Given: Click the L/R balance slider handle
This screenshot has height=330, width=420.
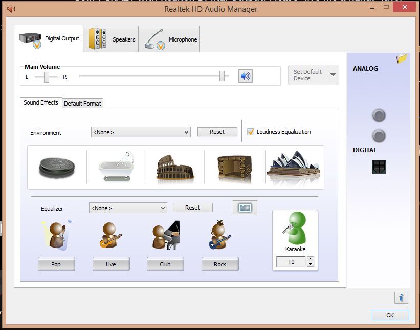Looking at the screenshot, I should pyautogui.click(x=47, y=77).
